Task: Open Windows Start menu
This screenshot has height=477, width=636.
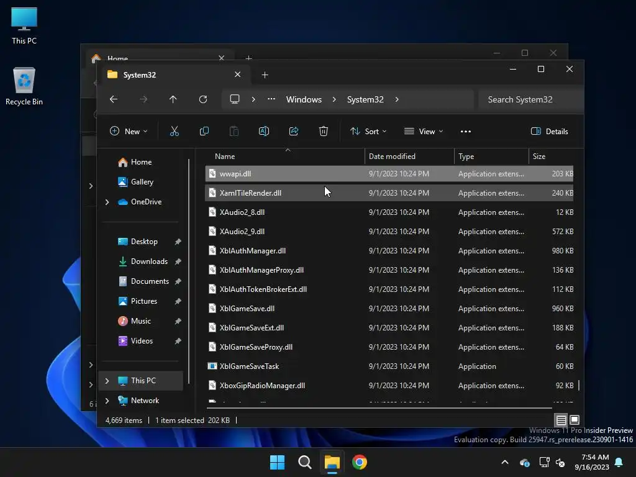Action: [278, 462]
